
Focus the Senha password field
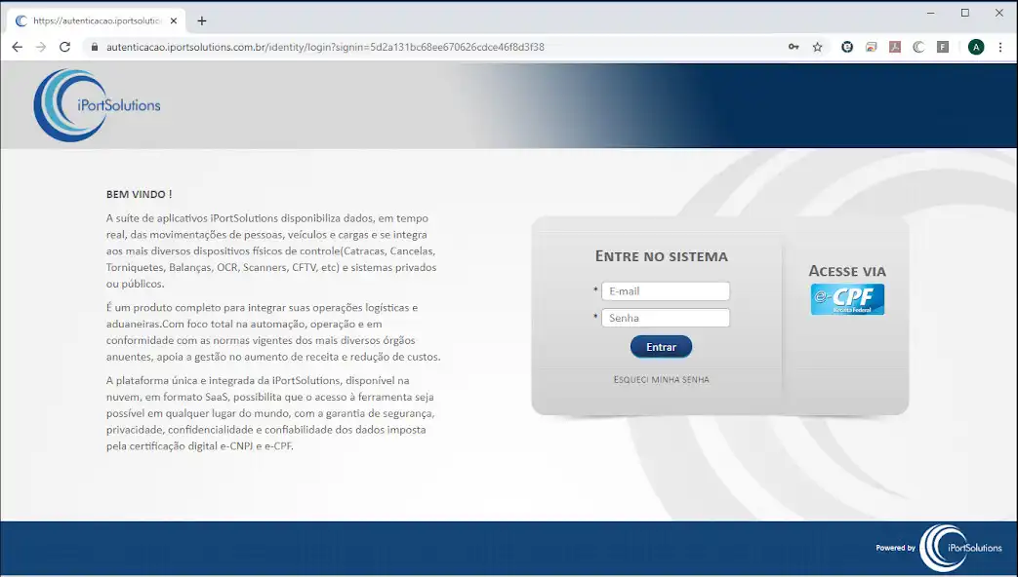tap(666, 318)
